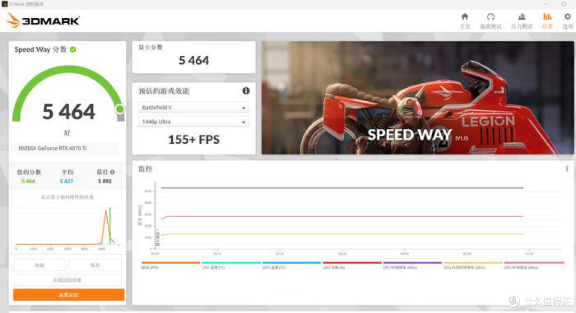Click the score distribution chart
576x313 pixels.
pos(67,227)
